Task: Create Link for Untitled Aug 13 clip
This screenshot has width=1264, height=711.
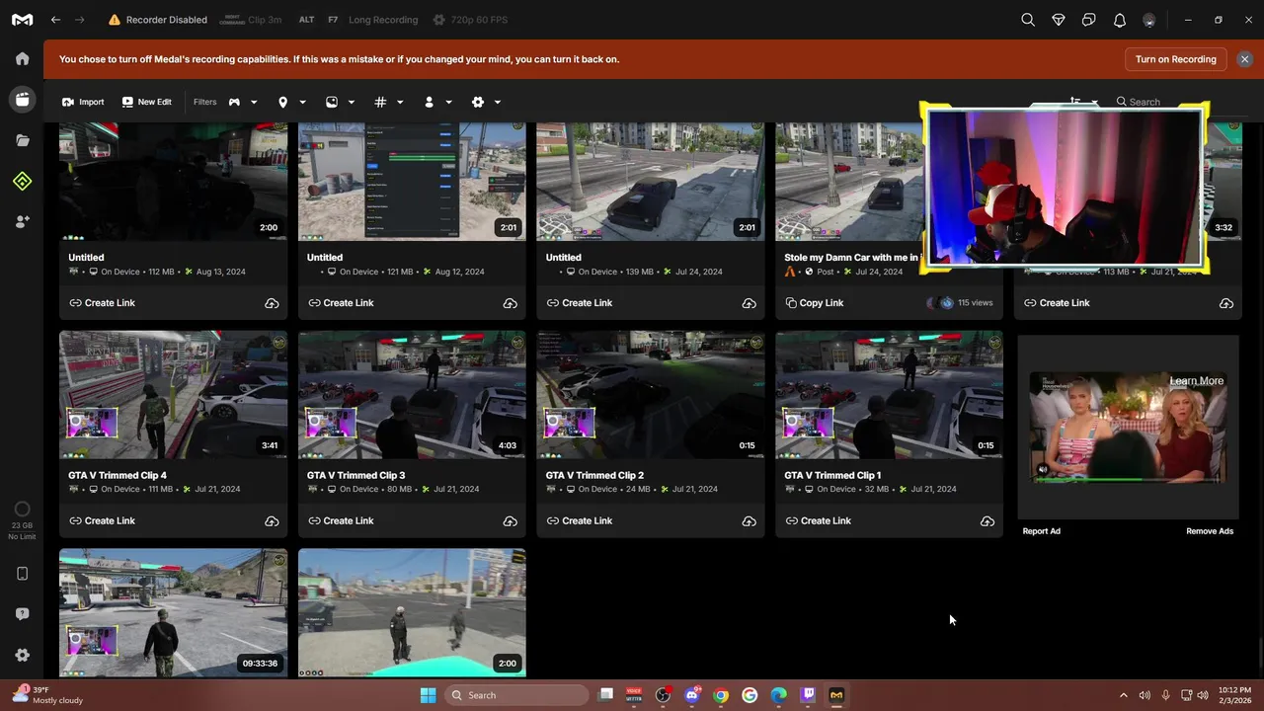Action: [x=102, y=303]
